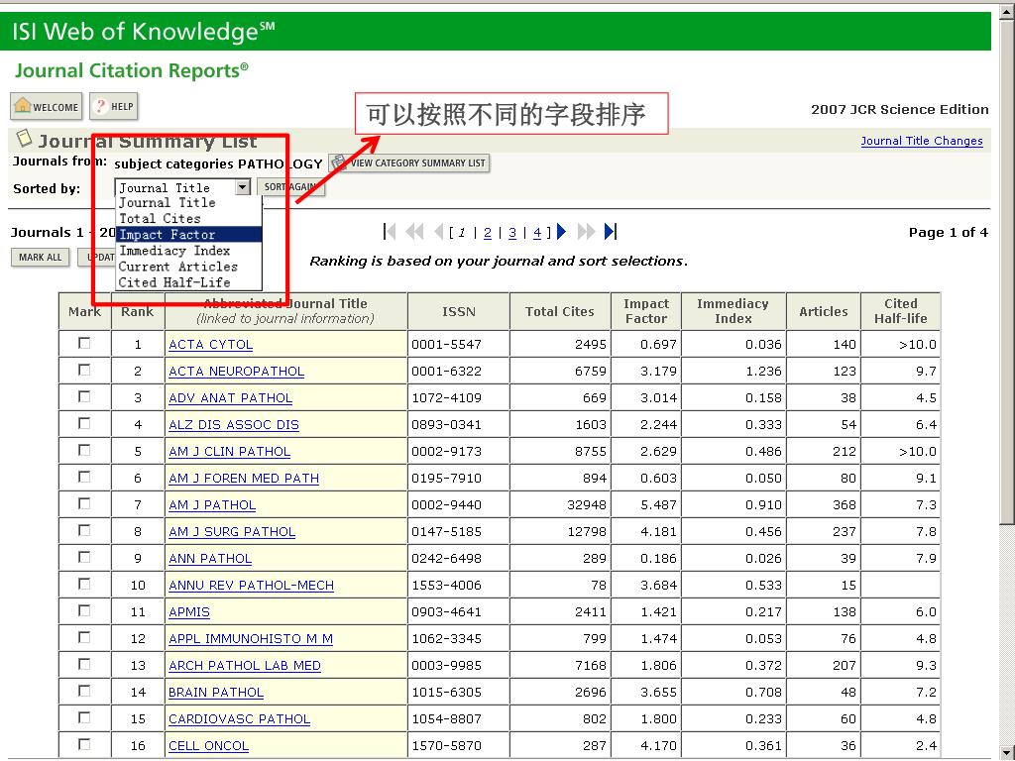Click the Welcome home button
Screen dimensions: 1015x761
click(x=46, y=107)
